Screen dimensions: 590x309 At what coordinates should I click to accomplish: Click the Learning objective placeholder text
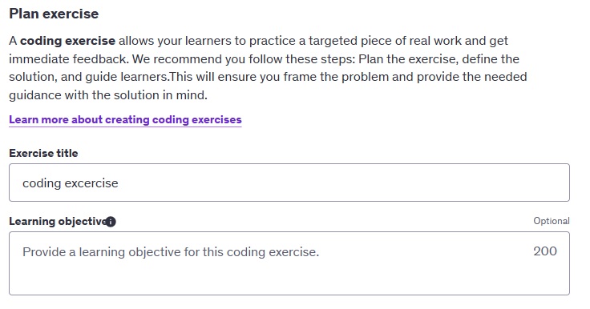pyautogui.click(x=171, y=252)
